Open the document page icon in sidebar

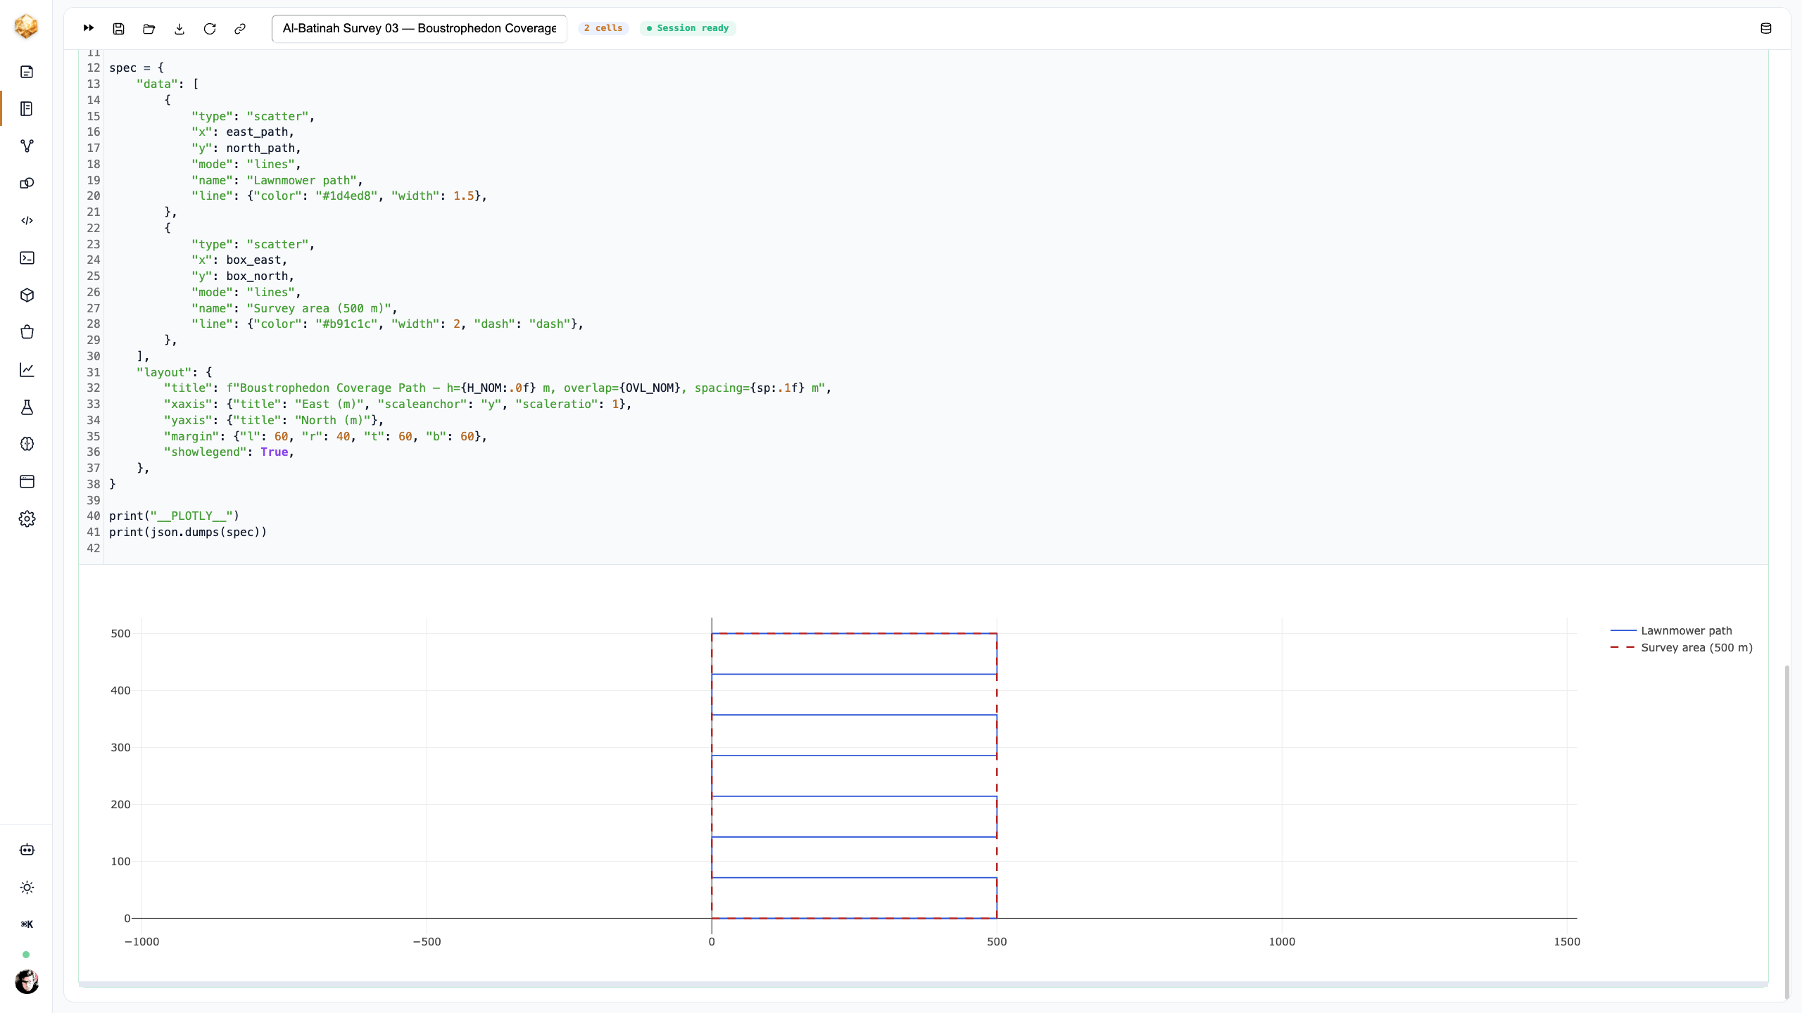pos(27,72)
